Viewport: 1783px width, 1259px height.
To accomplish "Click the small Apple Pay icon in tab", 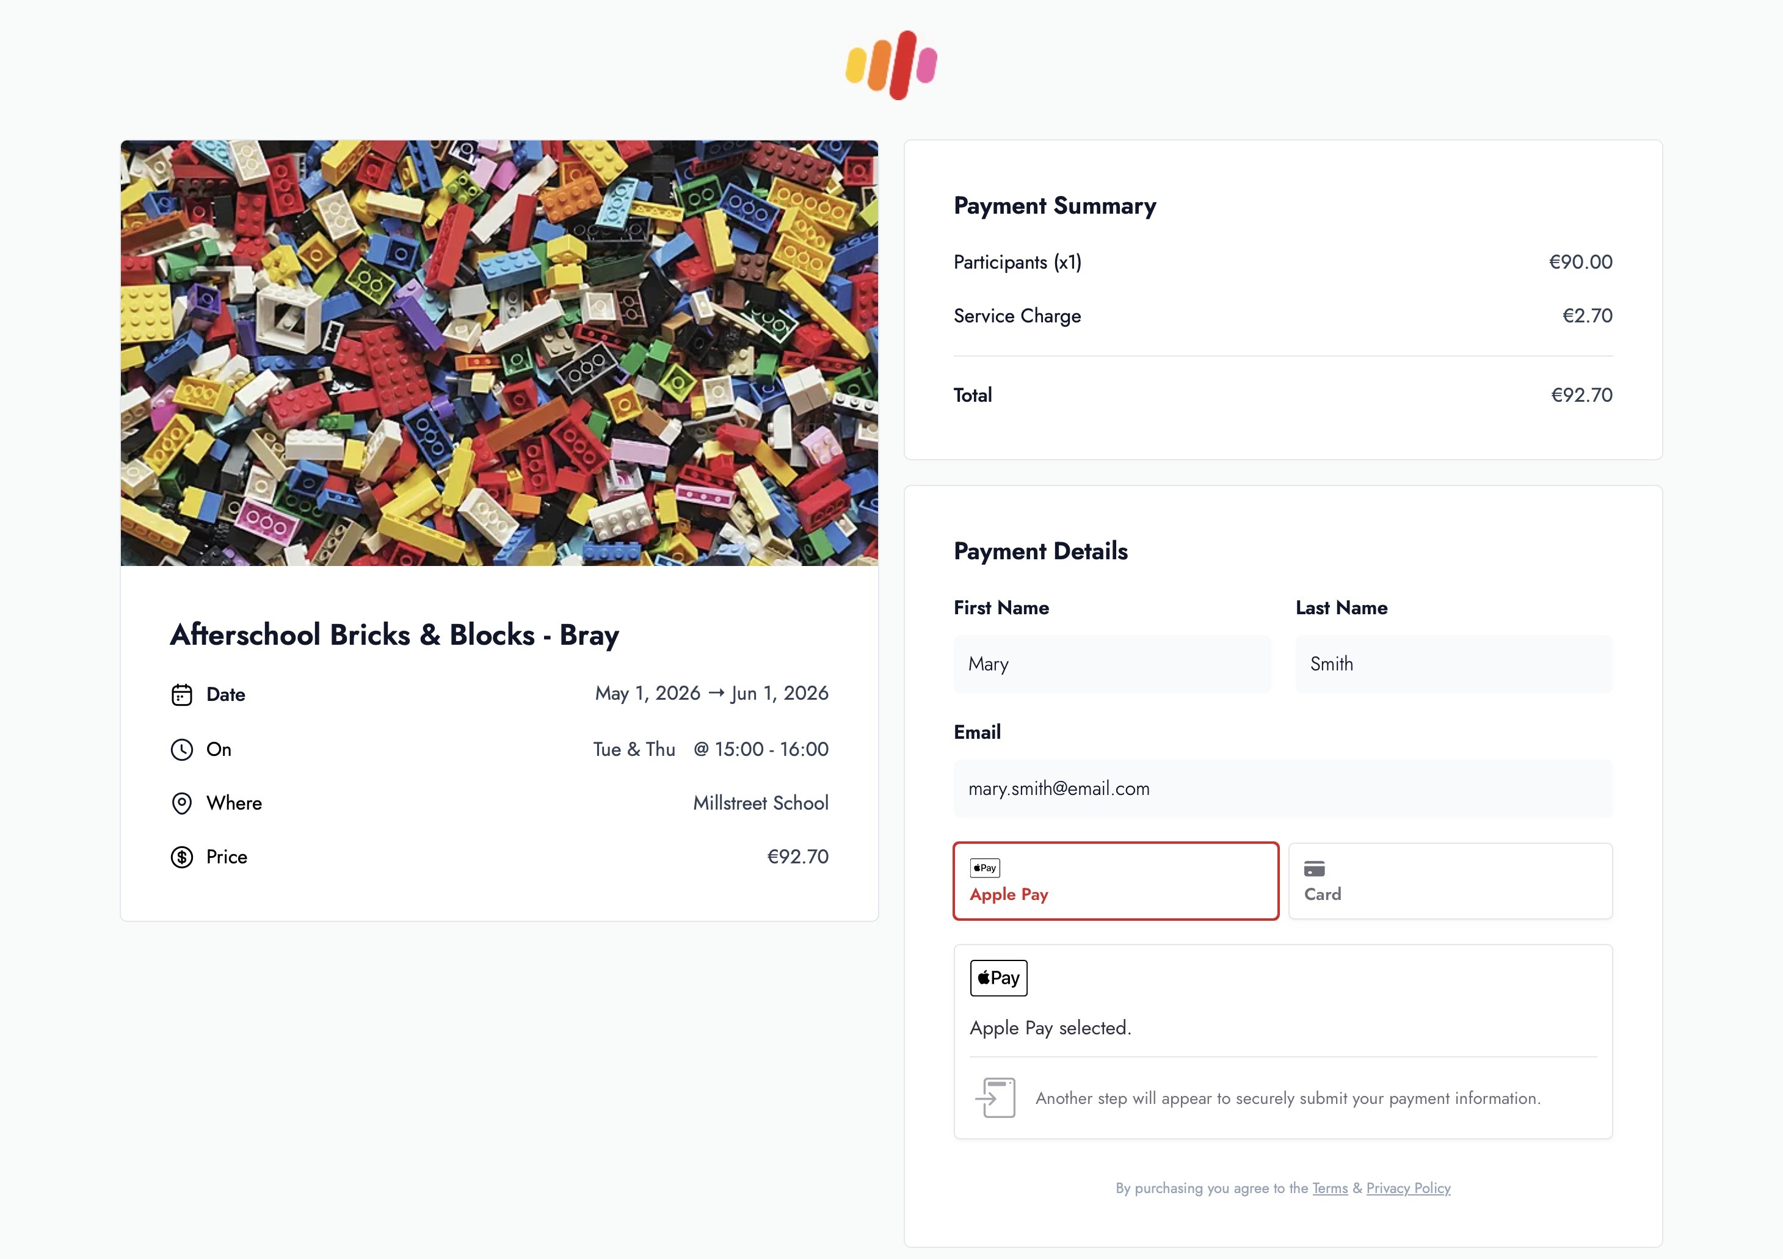I will point(985,868).
